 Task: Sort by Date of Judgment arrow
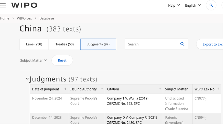click(x=65, y=89)
